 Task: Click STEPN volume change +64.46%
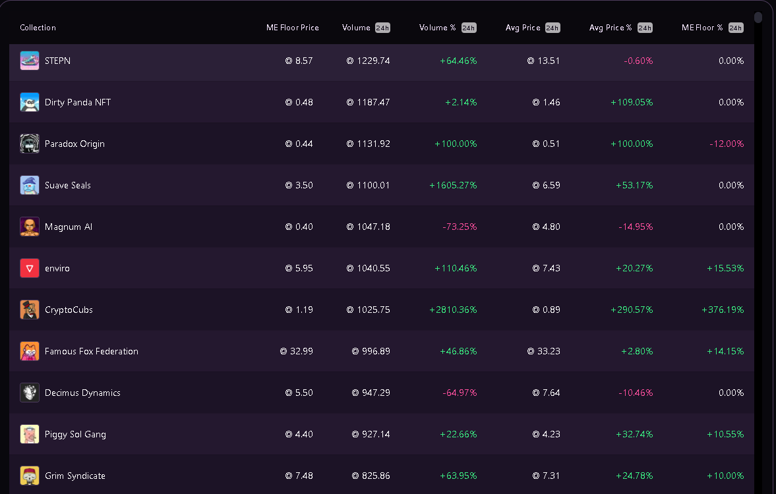pyautogui.click(x=458, y=61)
